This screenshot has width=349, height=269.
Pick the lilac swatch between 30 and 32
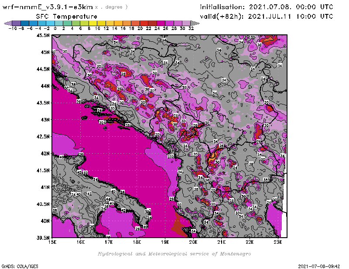[186, 23]
